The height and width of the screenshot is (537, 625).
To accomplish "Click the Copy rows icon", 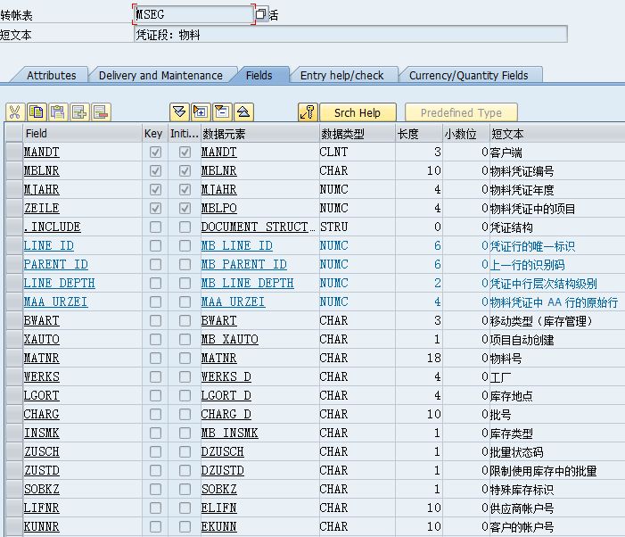I will tap(37, 112).
